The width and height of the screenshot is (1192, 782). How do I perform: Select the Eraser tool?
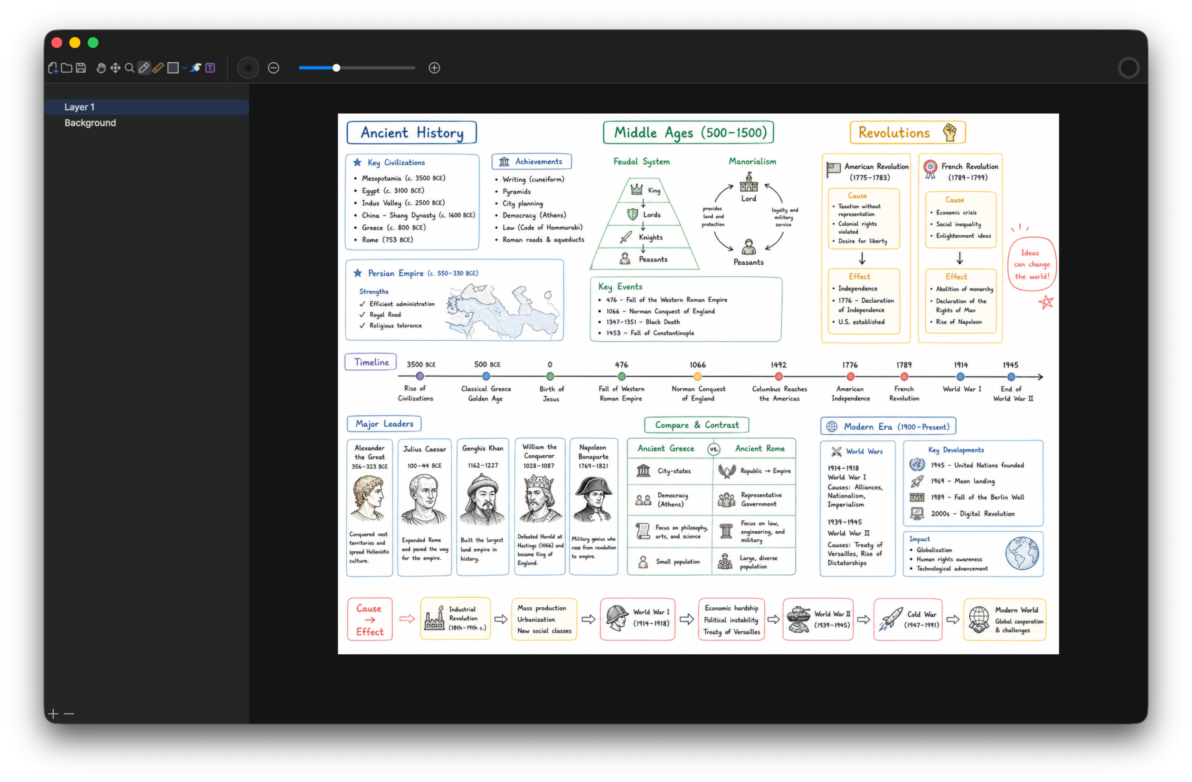158,68
